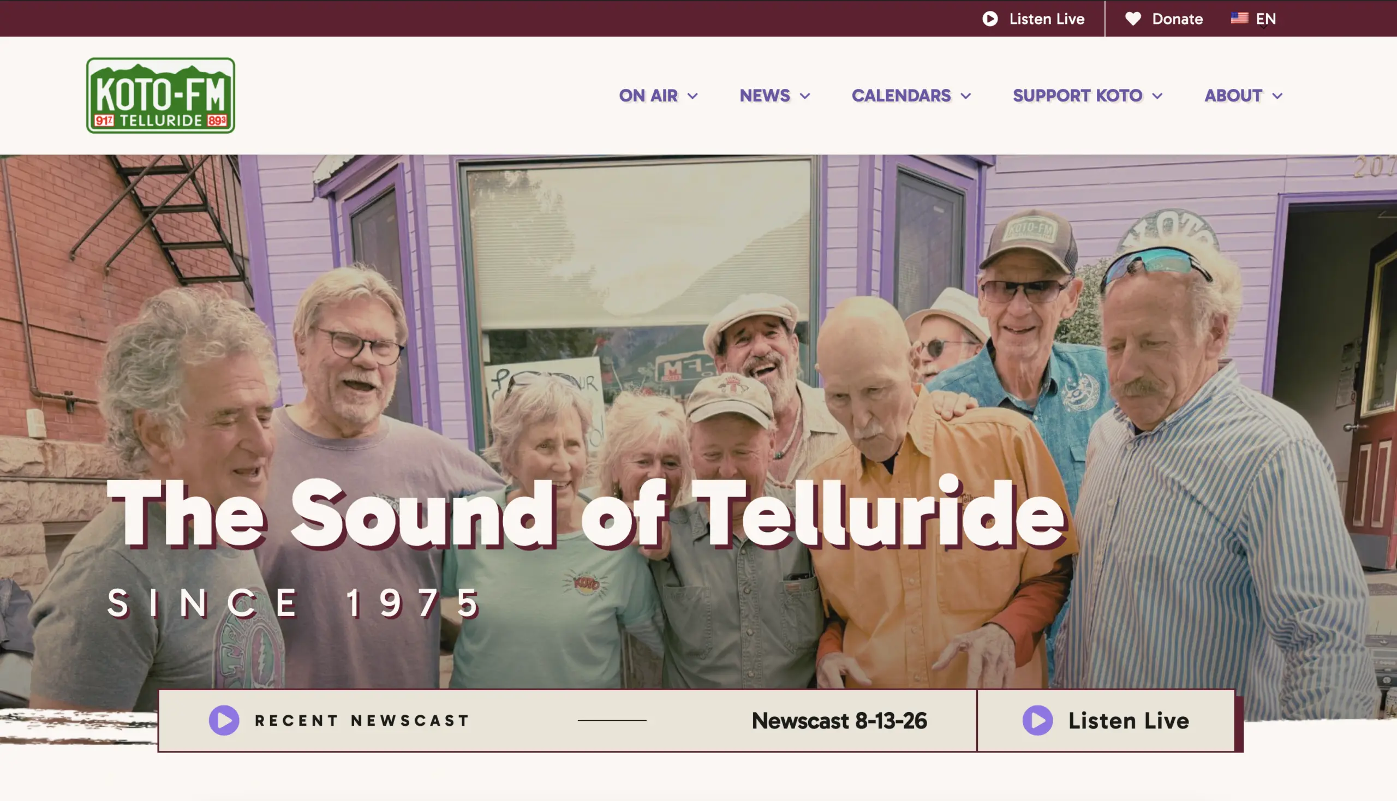Click the Donate link in the top bar
This screenshot has height=801, width=1397.
point(1178,19)
